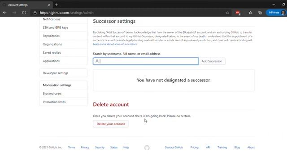Screen dimensions: 287x161
Task: Open Blog footer link
Action: click(237, 147)
